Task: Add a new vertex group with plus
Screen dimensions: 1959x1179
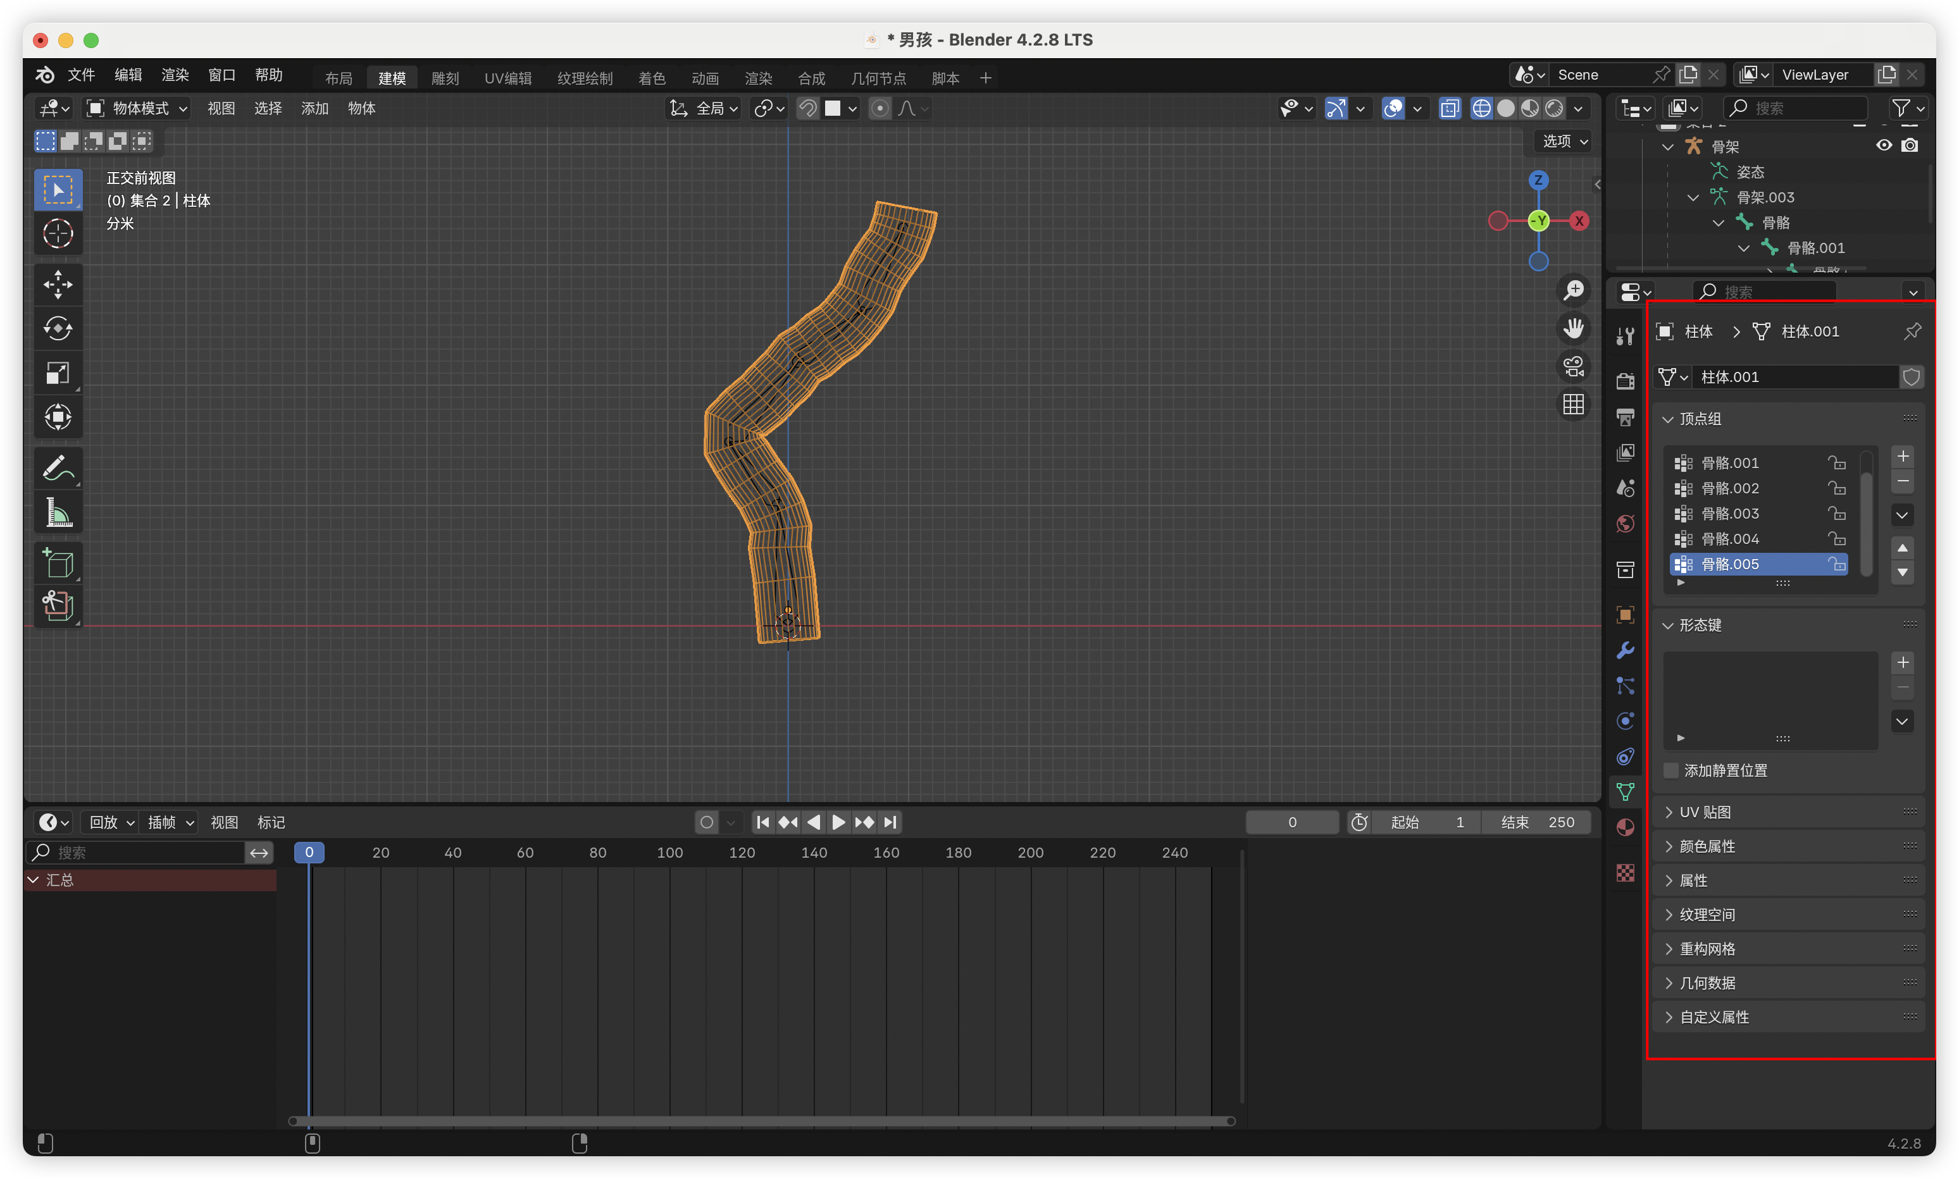Action: pos(1903,456)
